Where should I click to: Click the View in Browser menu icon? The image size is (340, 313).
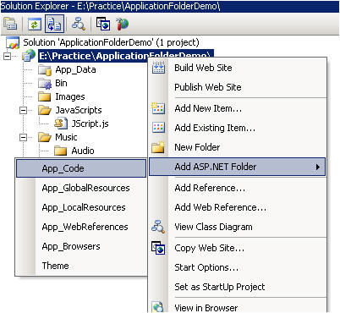click(x=158, y=307)
